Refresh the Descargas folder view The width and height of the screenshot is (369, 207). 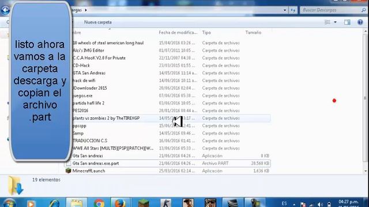(293, 10)
